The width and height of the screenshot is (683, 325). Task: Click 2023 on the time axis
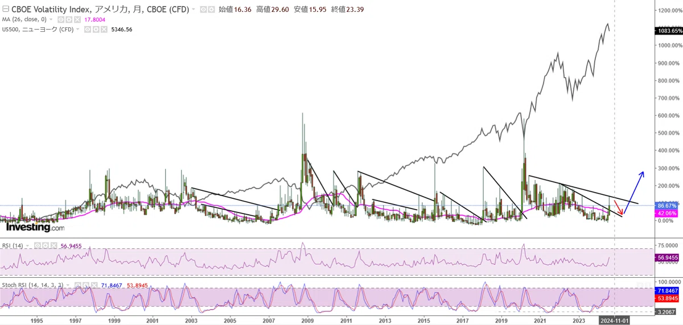pyautogui.click(x=579, y=320)
